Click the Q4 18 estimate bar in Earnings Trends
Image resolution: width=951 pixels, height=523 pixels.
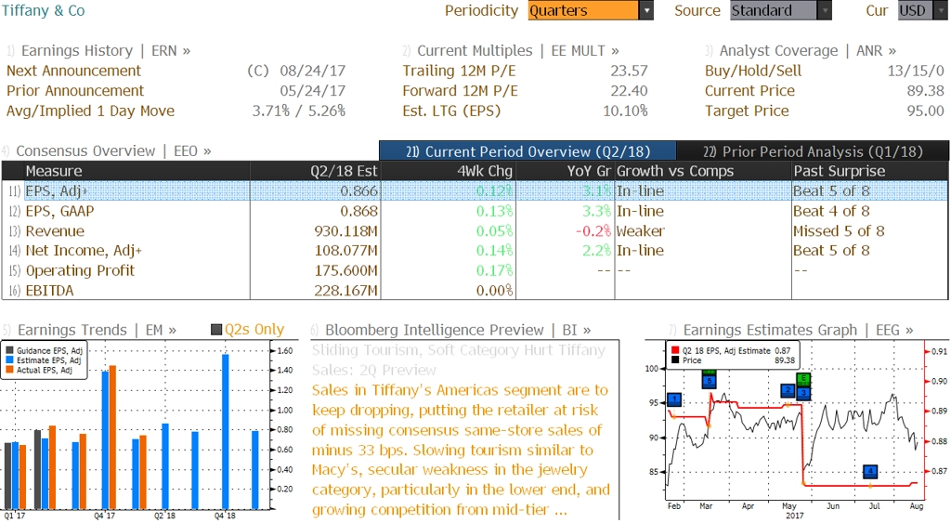(x=226, y=431)
